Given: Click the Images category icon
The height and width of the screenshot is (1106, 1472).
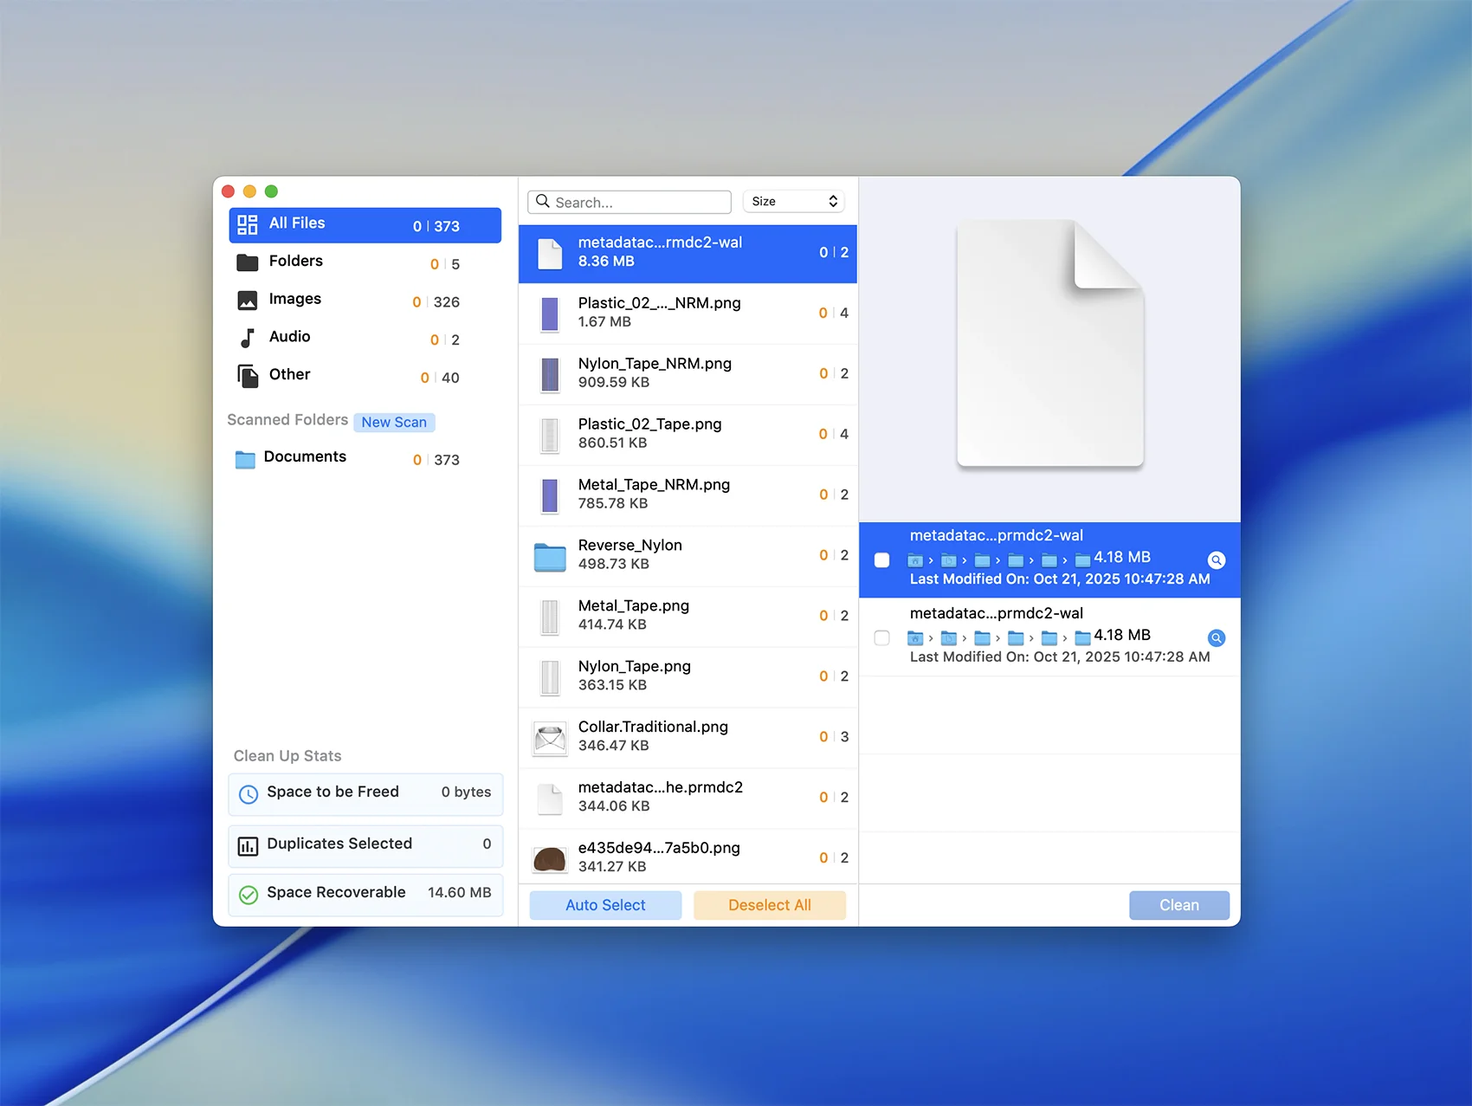Looking at the screenshot, I should pyautogui.click(x=248, y=301).
